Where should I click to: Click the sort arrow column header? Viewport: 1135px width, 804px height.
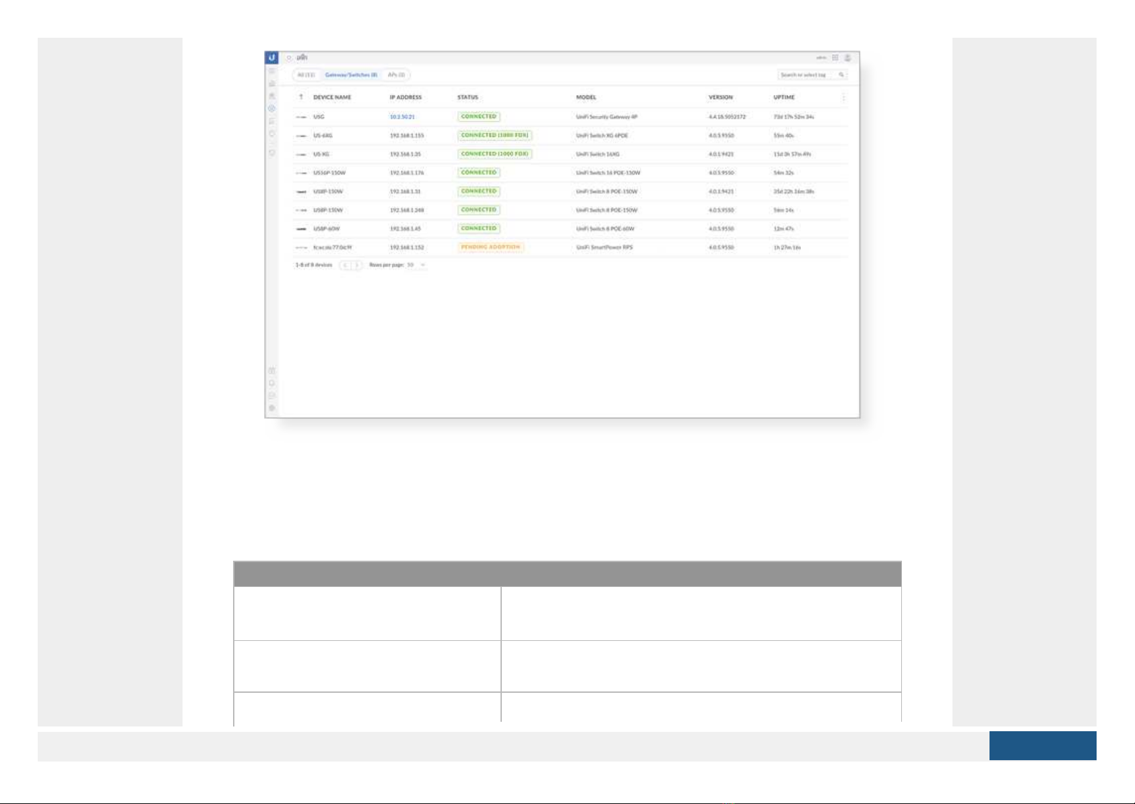tap(301, 97)
